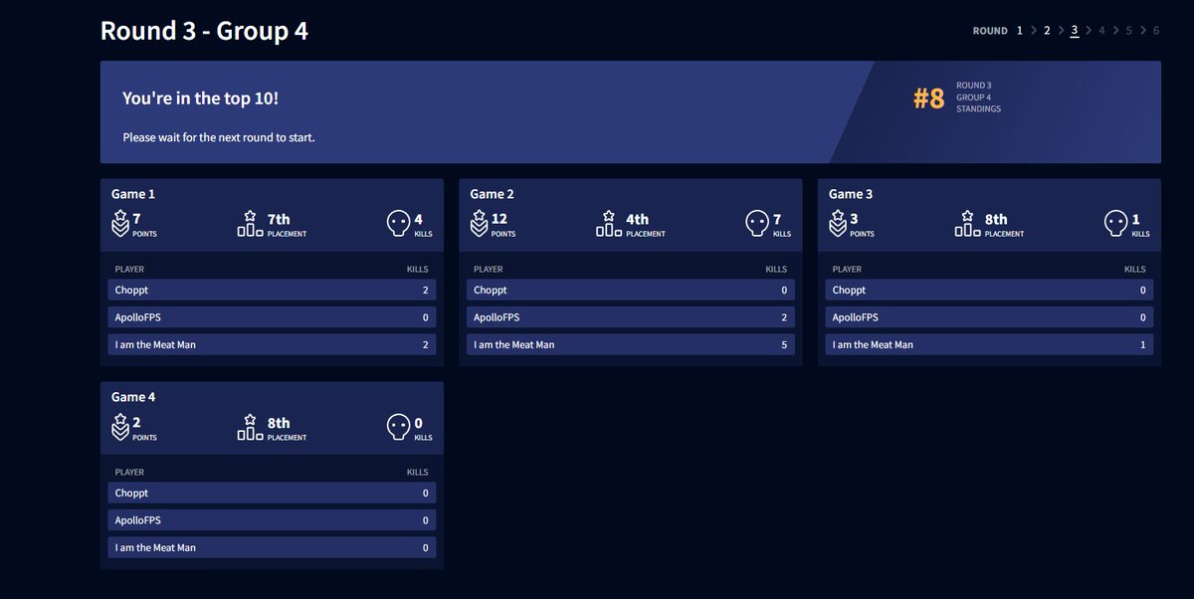Click the Game 4 title
This screenshot has width=1194, height=599.
pyautogui.click(x=133, y=397)
